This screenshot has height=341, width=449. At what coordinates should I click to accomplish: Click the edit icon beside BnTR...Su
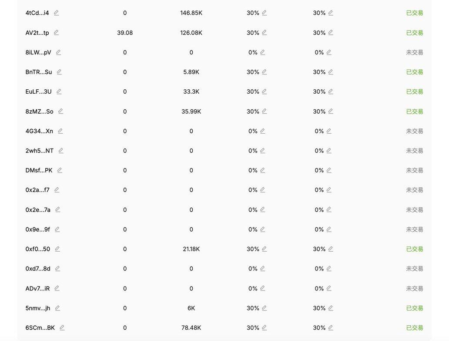pos(59,72)
